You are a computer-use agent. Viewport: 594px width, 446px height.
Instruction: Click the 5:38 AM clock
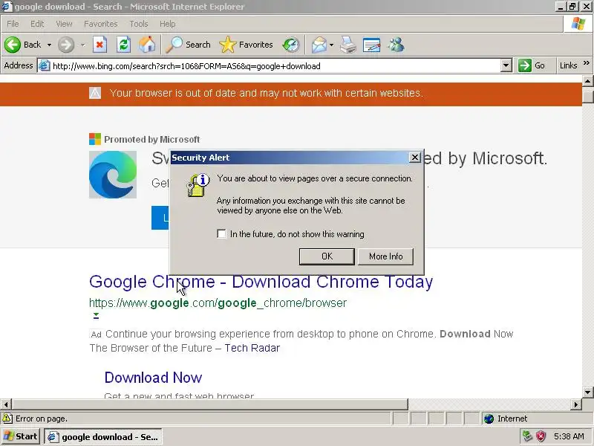coord(569,436)
